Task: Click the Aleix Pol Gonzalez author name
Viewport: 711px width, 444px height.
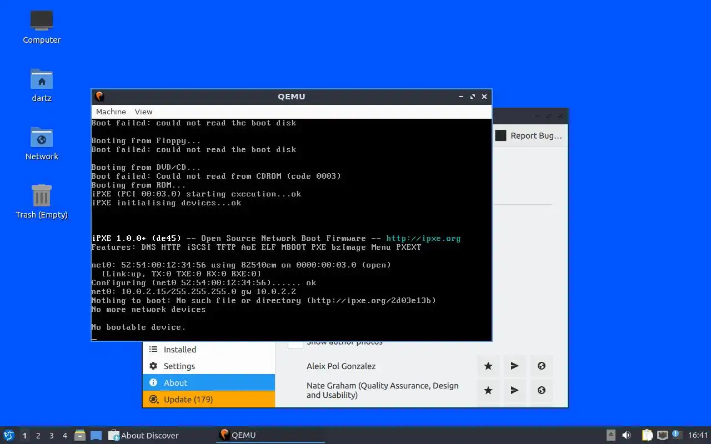Action: click(341, 366)
